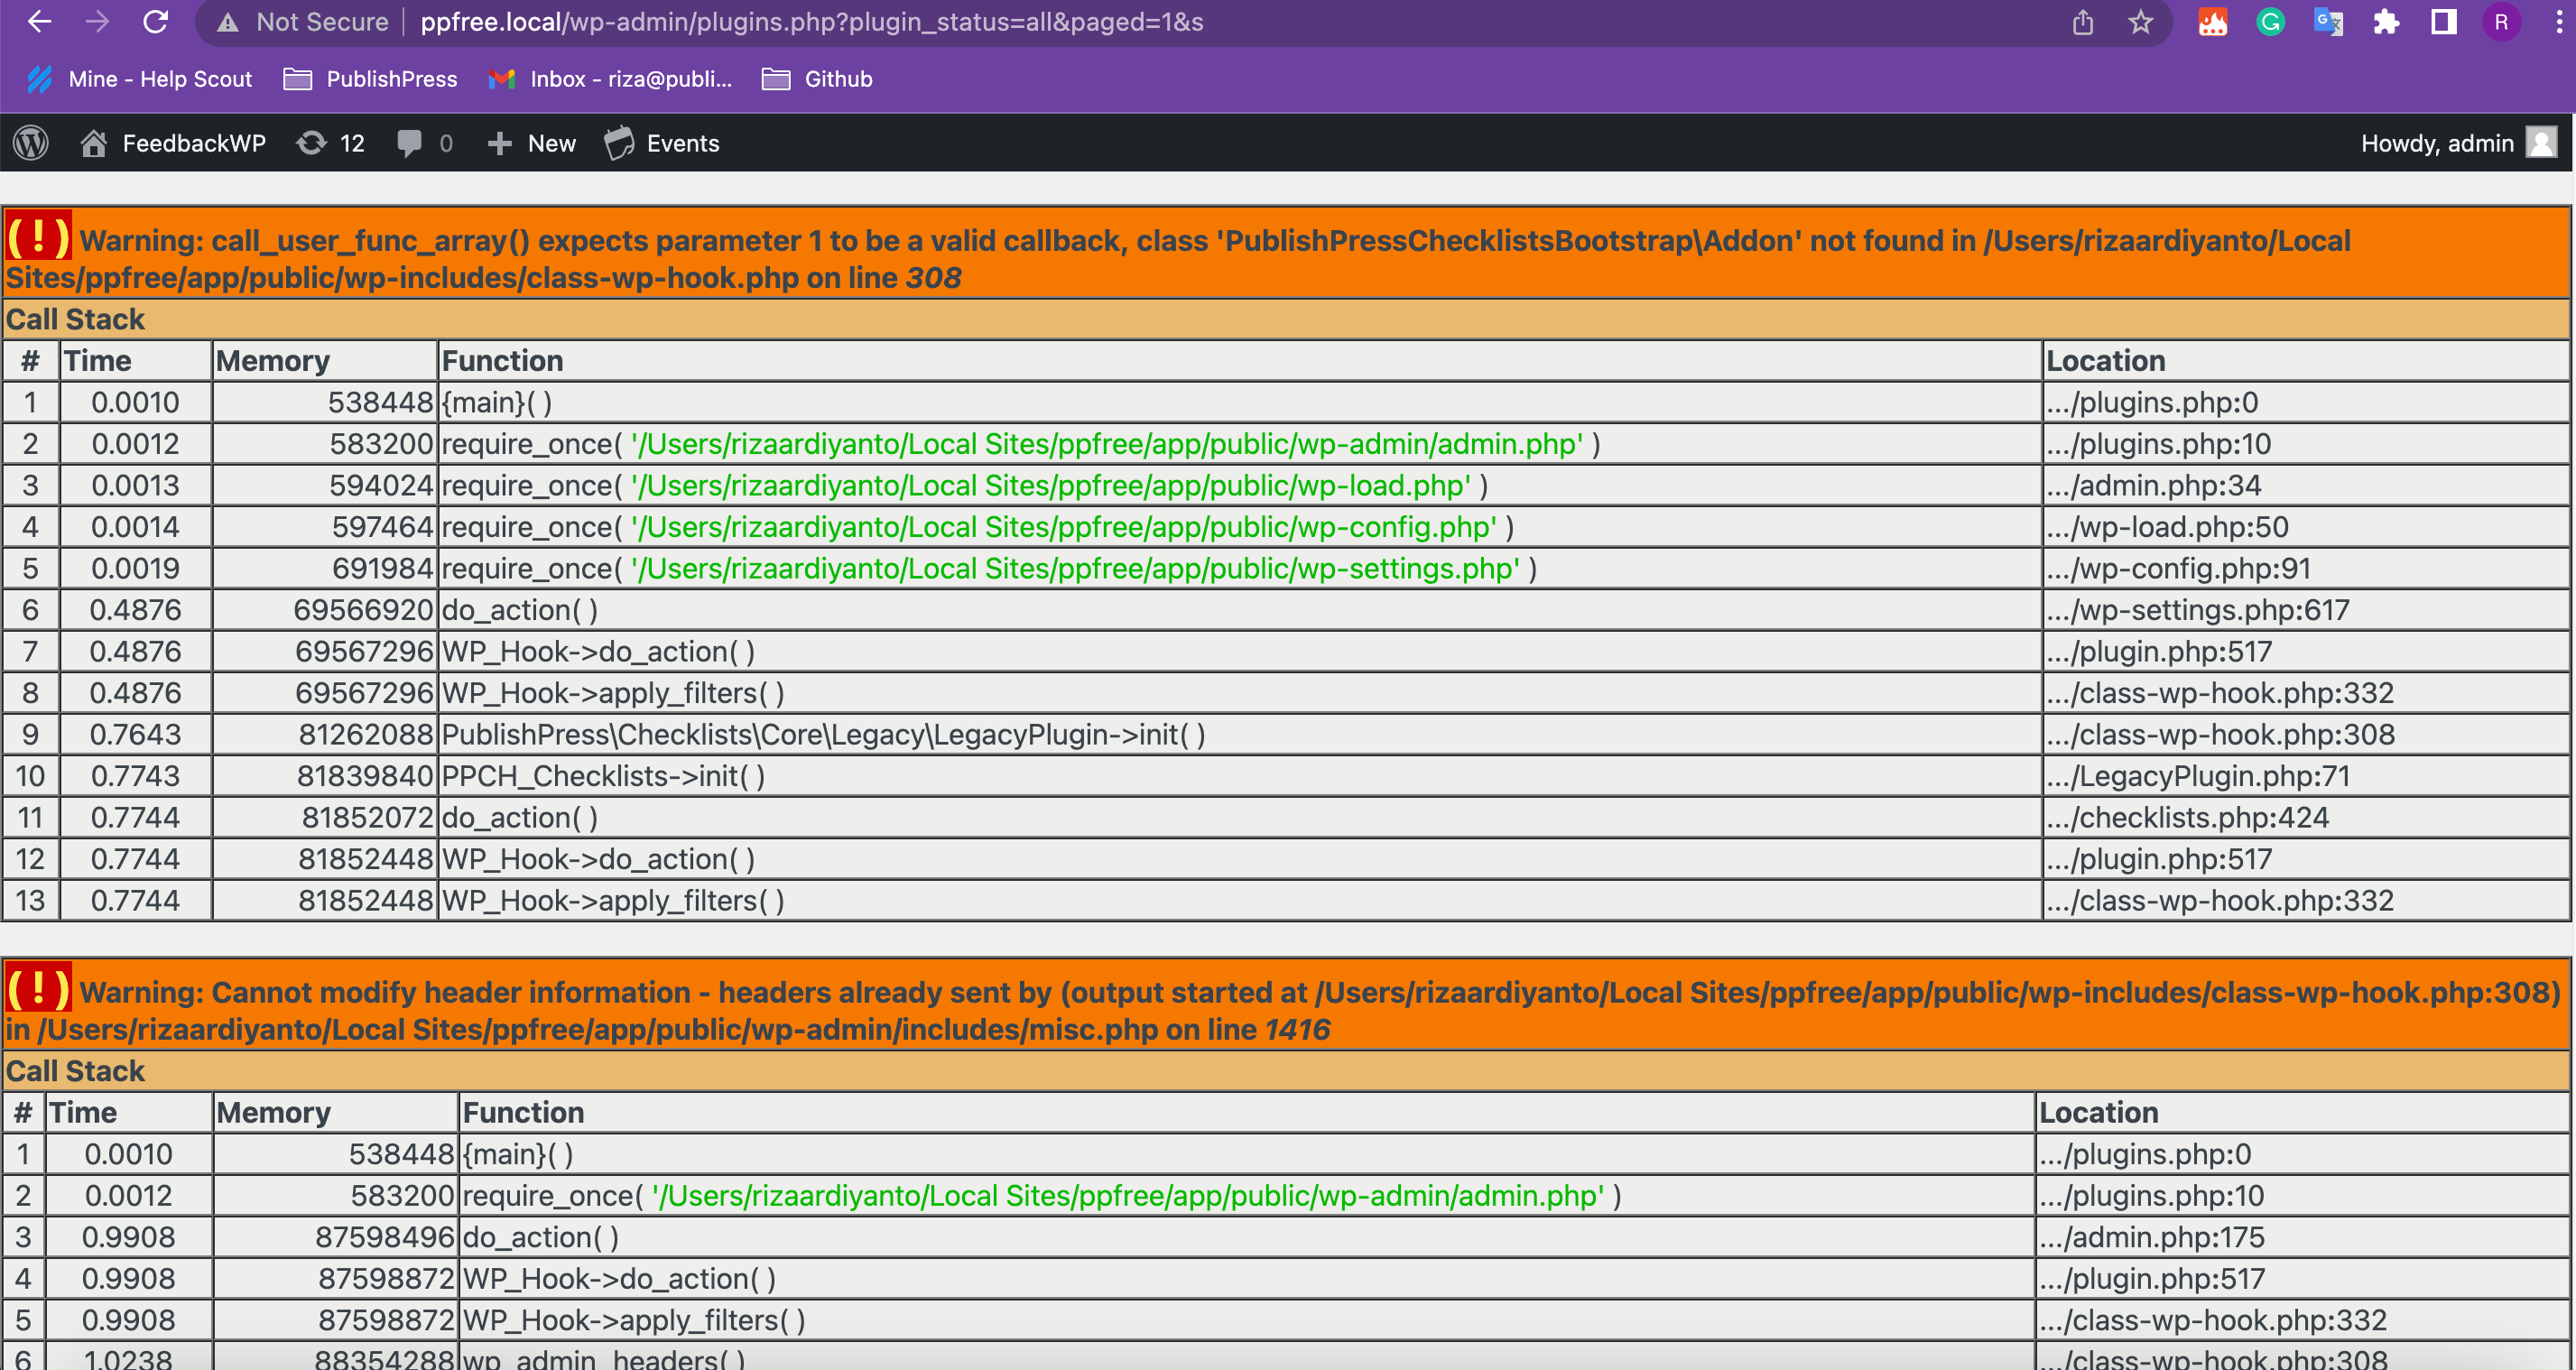The image size is (2576, 1370).
Task: Click the extensions puzzle-piece icon
Action: tap(2387, 21)
